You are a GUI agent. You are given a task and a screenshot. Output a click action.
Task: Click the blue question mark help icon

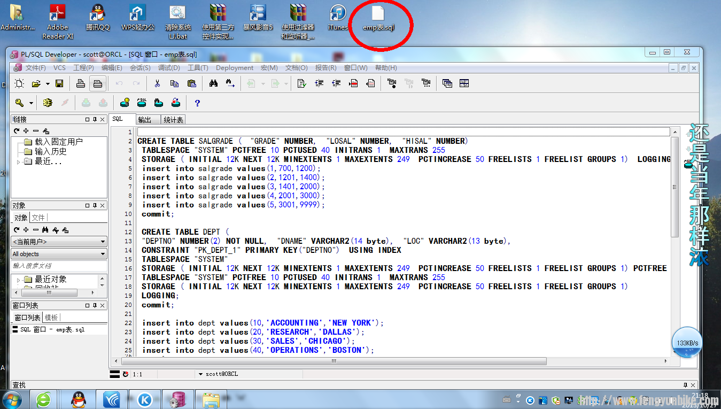197,103
